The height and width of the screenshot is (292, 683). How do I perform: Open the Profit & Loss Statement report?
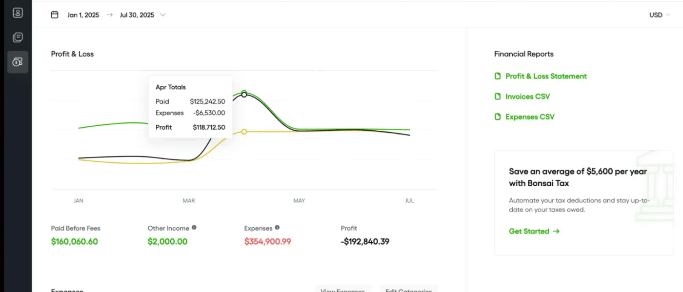tap(546, 76)
